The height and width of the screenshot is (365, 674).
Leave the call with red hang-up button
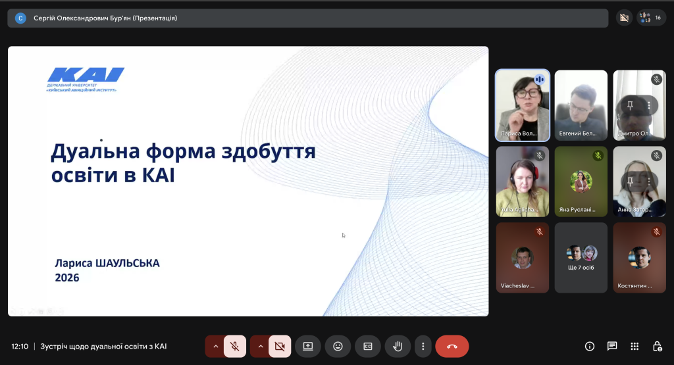[452, 346]
